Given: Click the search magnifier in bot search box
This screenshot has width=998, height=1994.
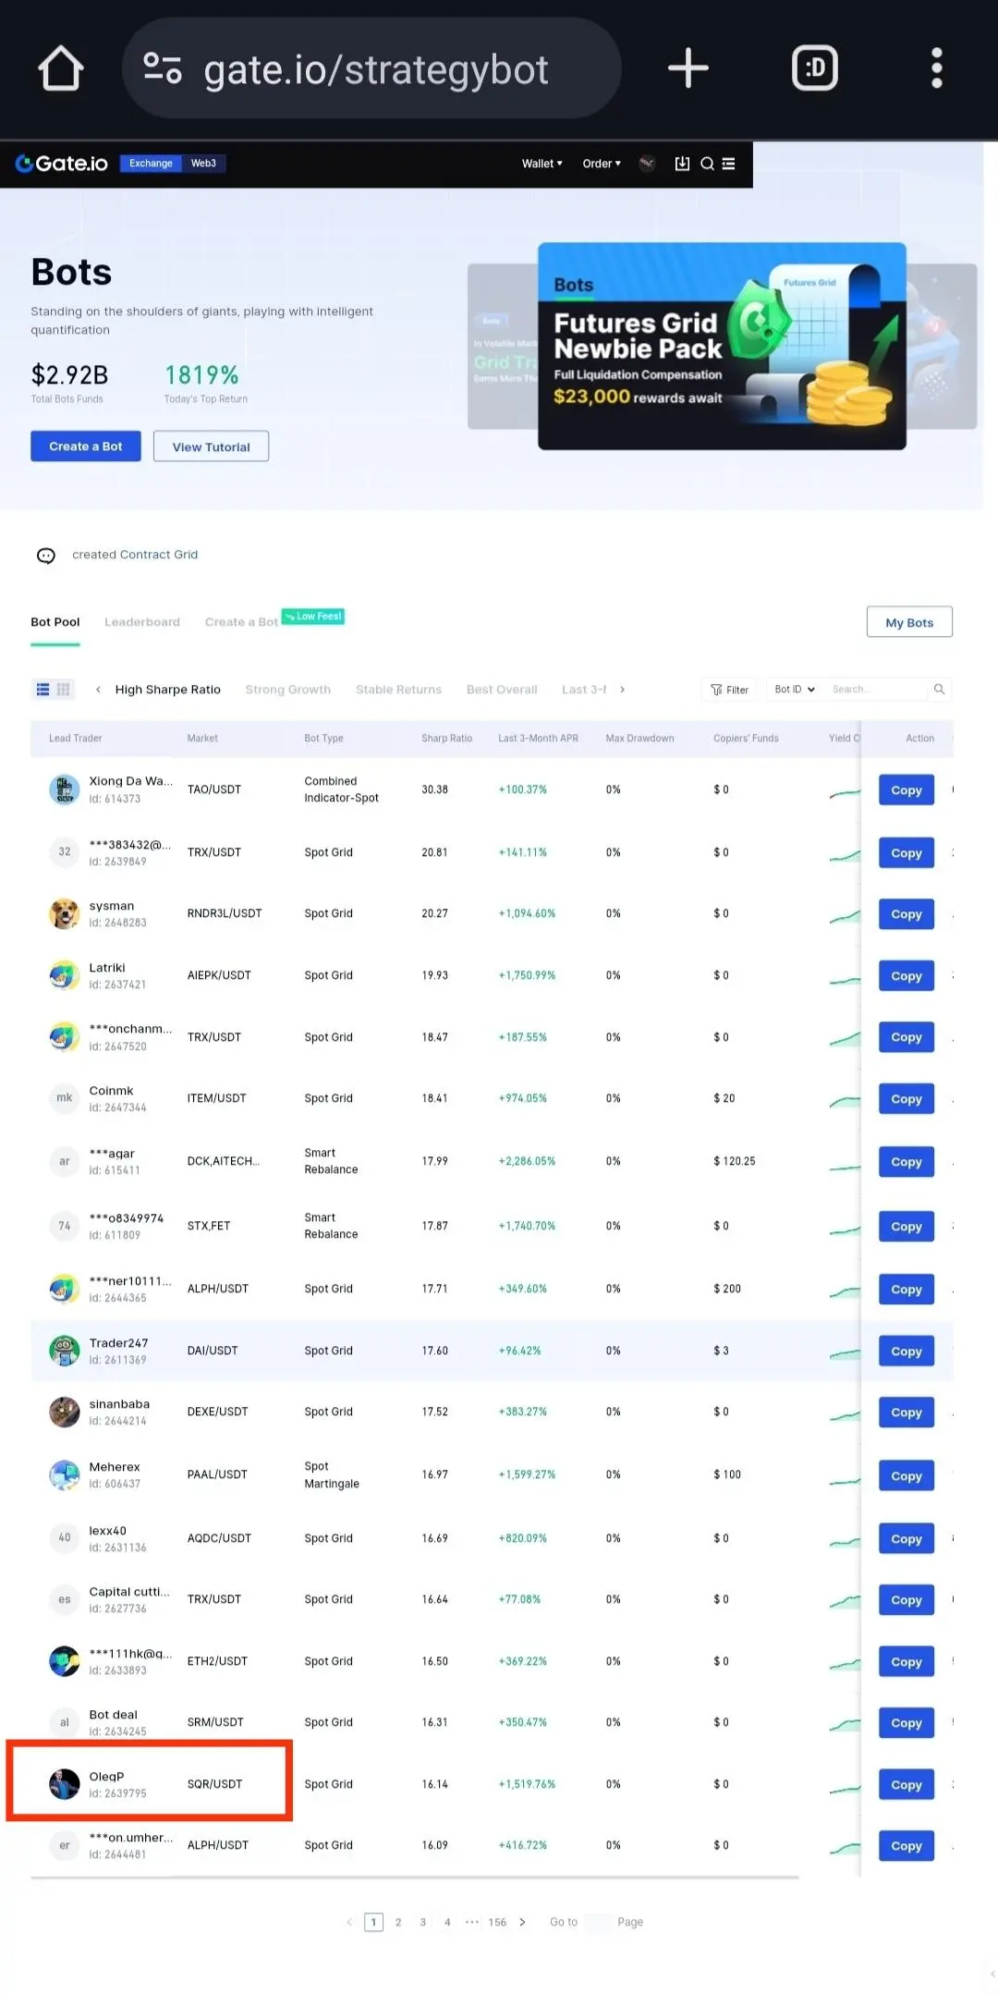Looking at the screenshot, I should [939, 689].
